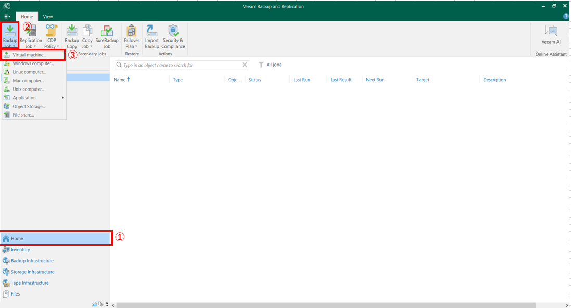Open navigation pane overflow options arrow
The width and height of the screenshot is (571, 308).
click(x=107, y=304)
